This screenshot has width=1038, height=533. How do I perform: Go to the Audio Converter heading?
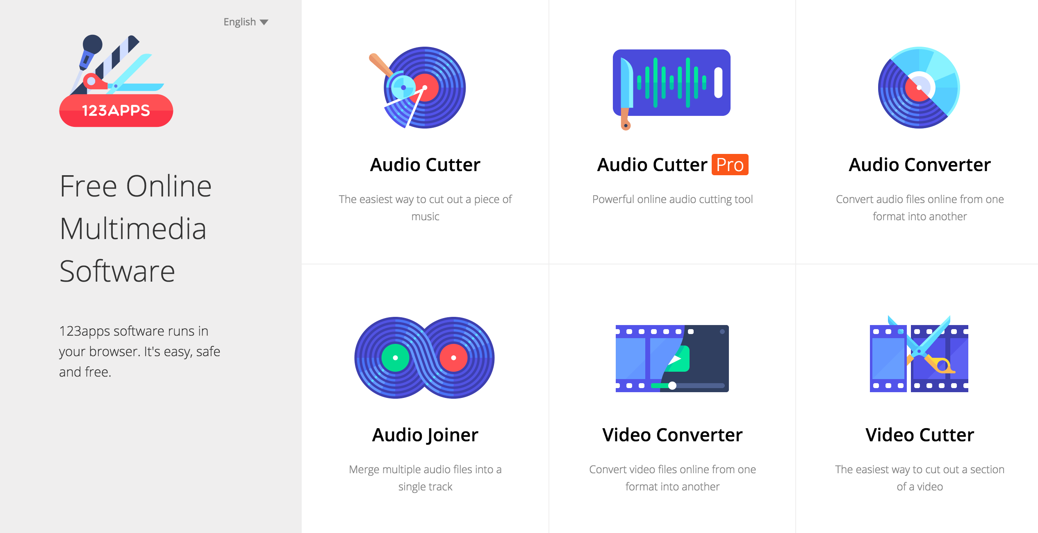pyautogui.click(x=919, y=165)
